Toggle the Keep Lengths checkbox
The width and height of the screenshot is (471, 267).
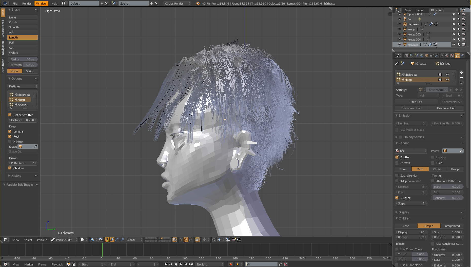[x=10, y=131]
